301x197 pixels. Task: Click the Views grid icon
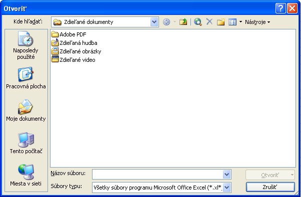(232, 22)
